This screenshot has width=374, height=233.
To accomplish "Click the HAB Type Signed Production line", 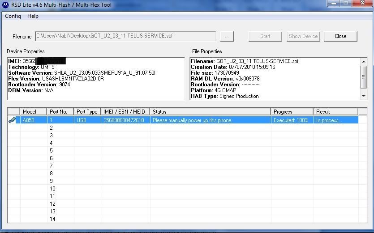I will click(225, 96).
